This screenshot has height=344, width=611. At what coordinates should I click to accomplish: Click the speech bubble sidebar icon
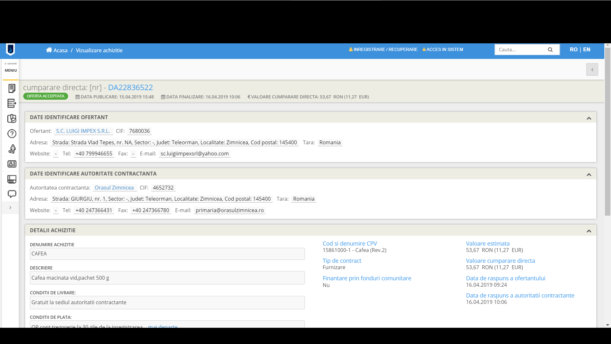click(x=12, y=194)
